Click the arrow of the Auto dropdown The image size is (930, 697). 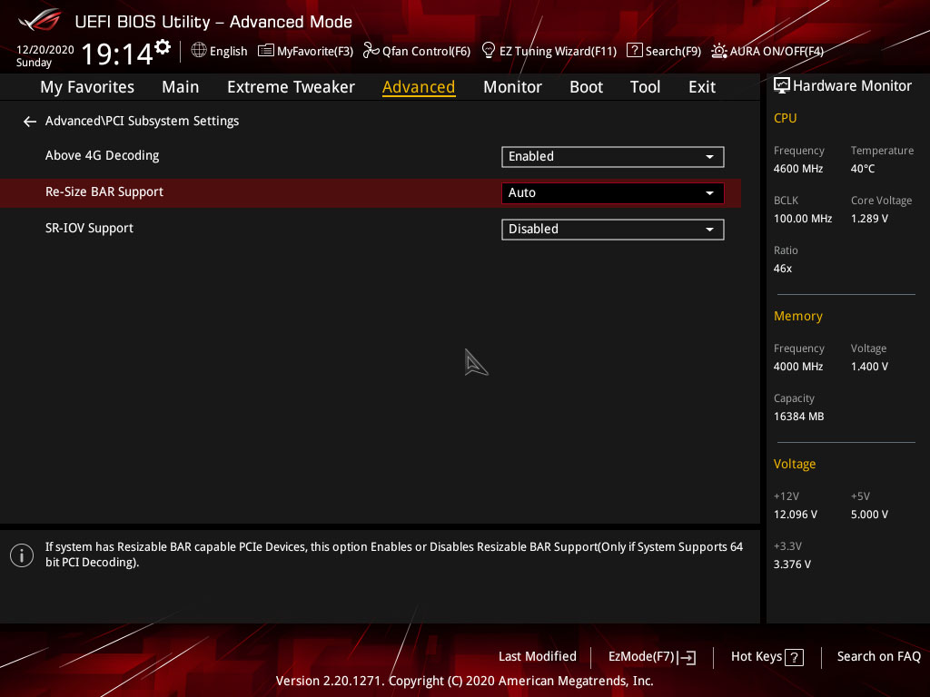point(709,193)
